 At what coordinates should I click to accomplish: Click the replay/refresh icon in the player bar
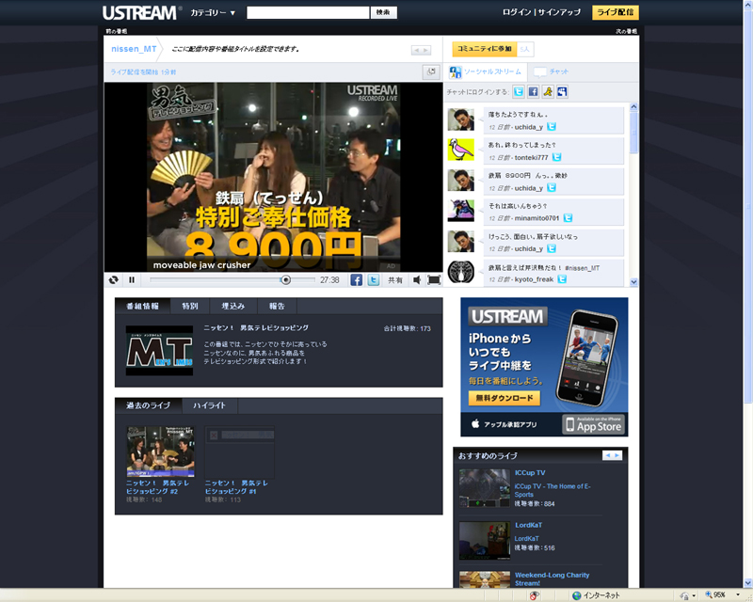(114, 279)
